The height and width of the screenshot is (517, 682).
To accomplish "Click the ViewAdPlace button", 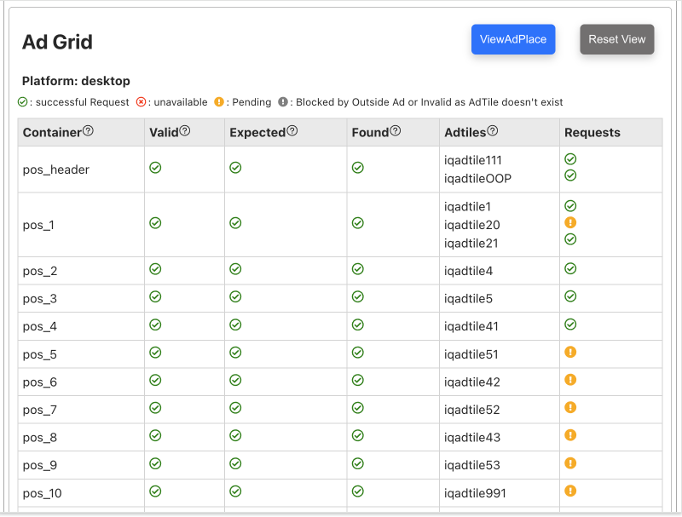I will 513,39.
